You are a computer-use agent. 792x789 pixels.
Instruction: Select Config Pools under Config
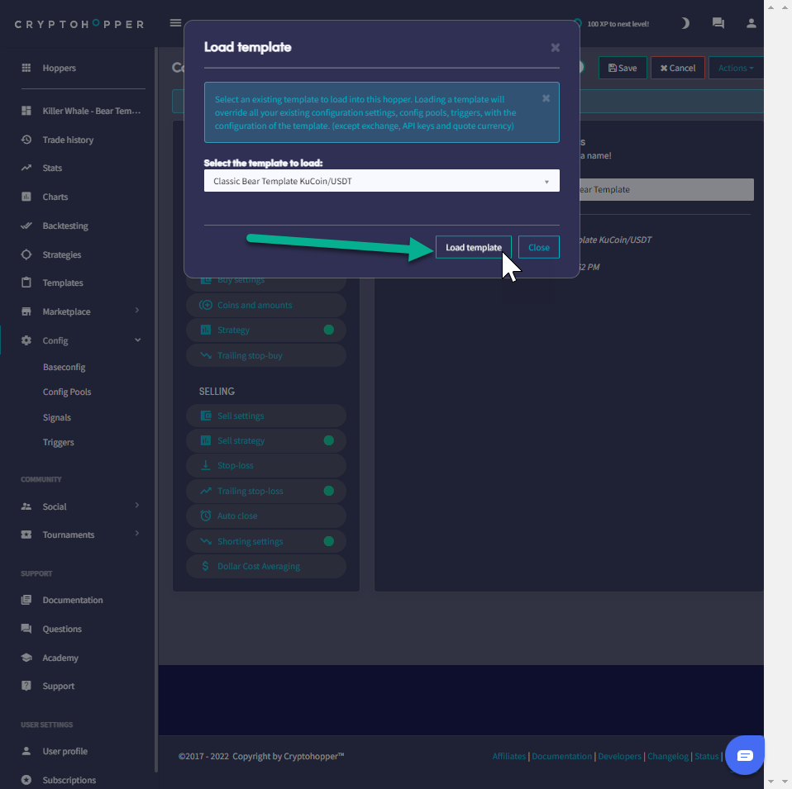pyautogui.click(x=67, y=392)
